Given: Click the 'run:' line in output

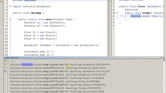Looking at the screenshot, I should tap(13, 61).
